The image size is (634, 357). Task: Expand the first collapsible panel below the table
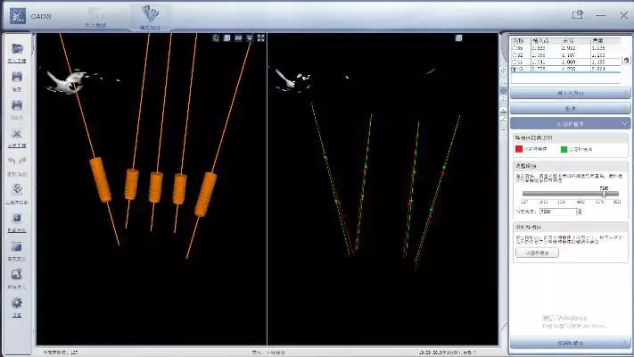tap(570, 92)
